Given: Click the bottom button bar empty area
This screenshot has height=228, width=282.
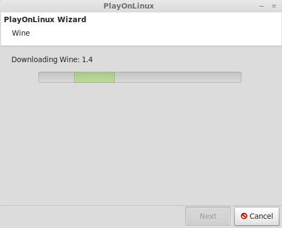Looking at the screenshot, I should 92,216.
